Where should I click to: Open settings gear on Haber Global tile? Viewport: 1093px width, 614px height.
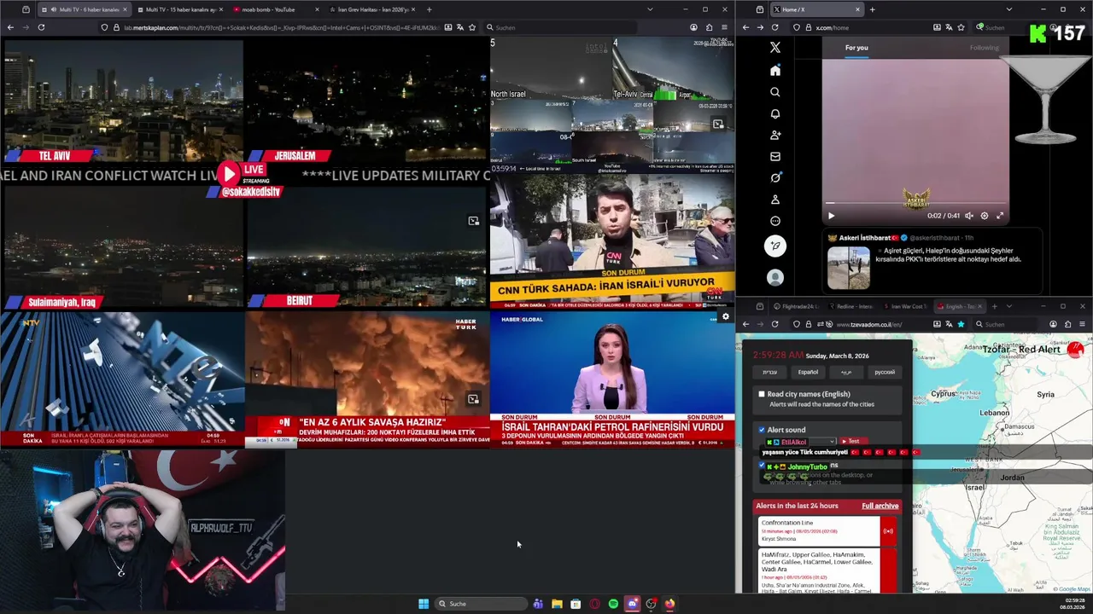pos(725,317)
